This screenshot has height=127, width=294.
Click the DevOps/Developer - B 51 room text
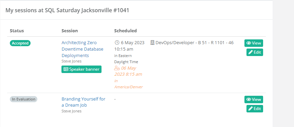(195, 42)
